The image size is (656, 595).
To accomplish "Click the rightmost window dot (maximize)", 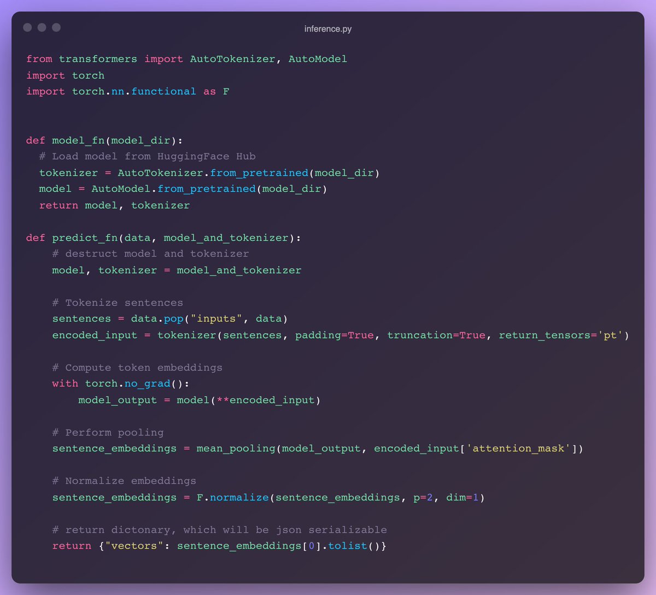I will tap(56, 27).
